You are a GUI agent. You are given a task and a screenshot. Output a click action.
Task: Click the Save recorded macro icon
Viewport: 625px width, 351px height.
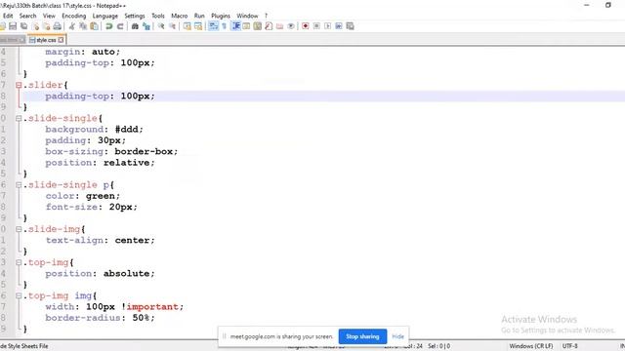point(350,26)
